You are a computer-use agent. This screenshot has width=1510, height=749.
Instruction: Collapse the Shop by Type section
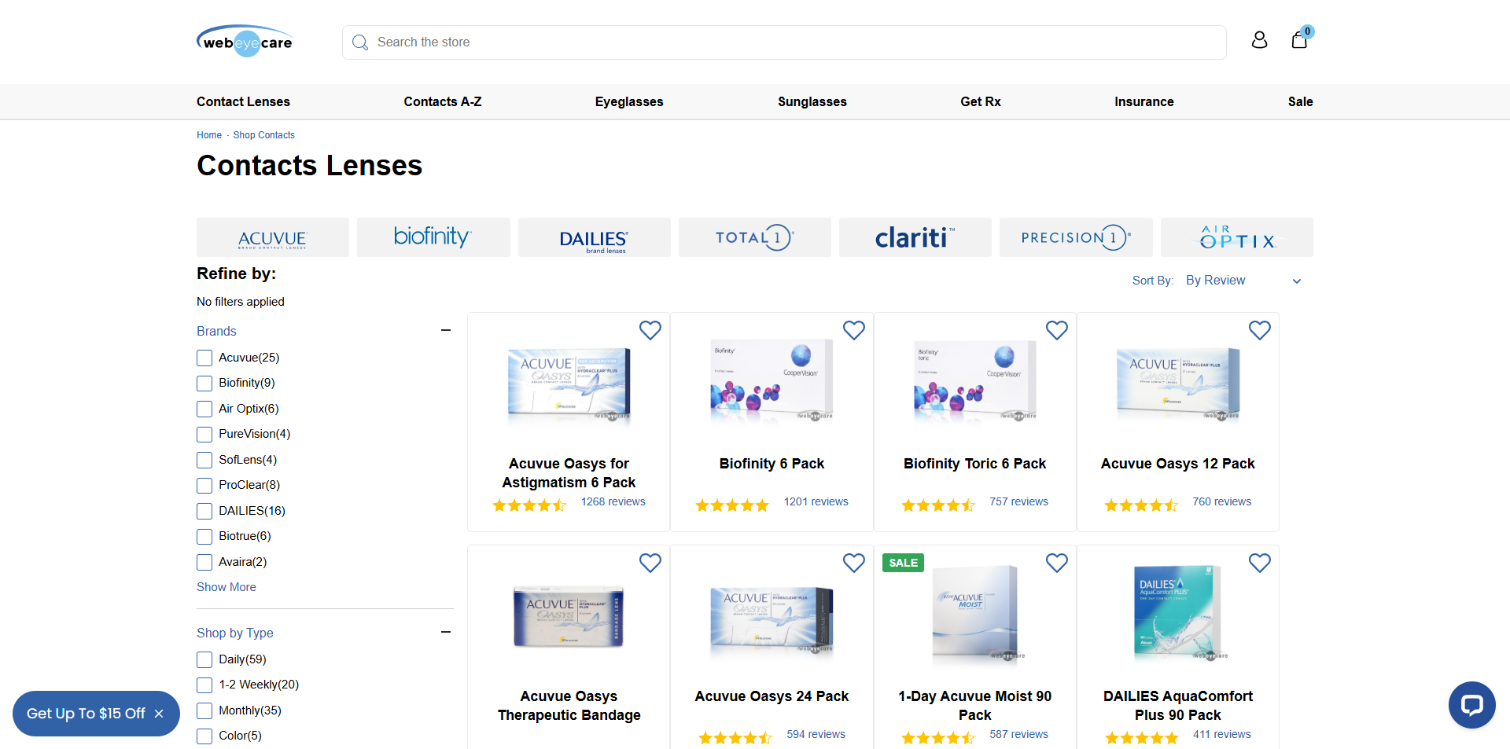[446, 632]
